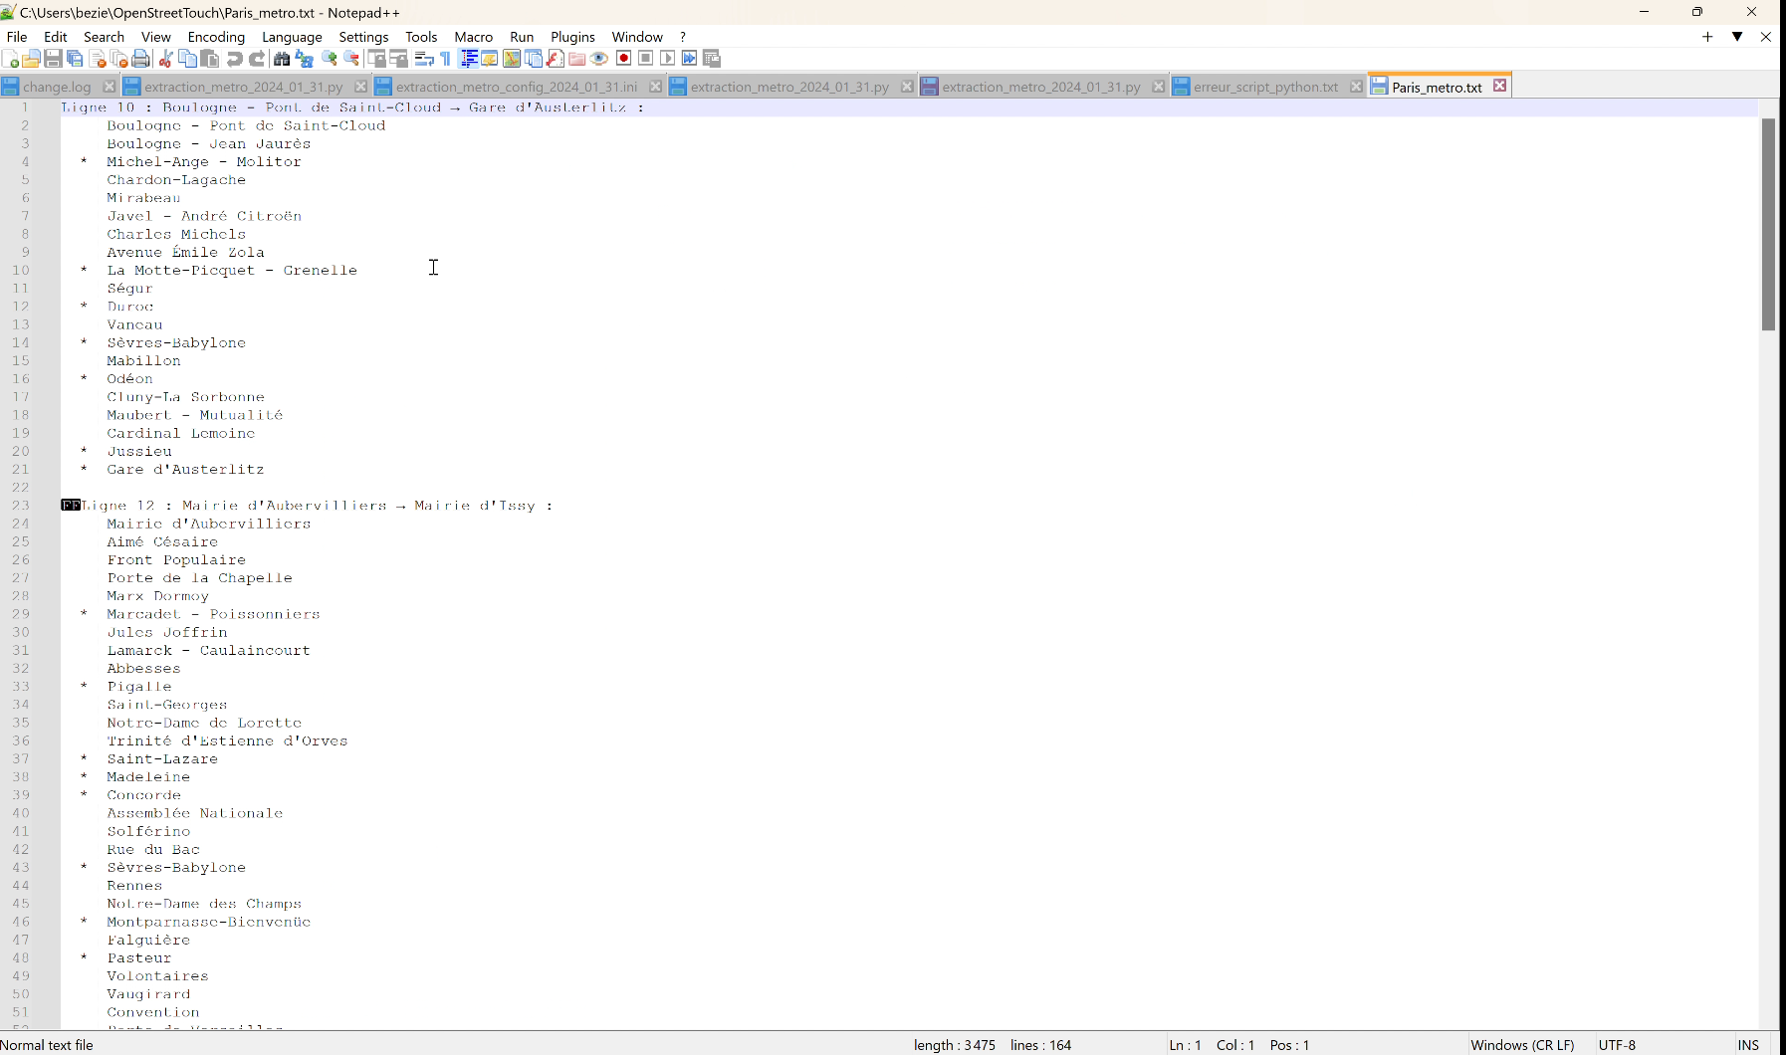Click the plus button at top right
1786x1055 pixels.
(x=1707, y=37)
